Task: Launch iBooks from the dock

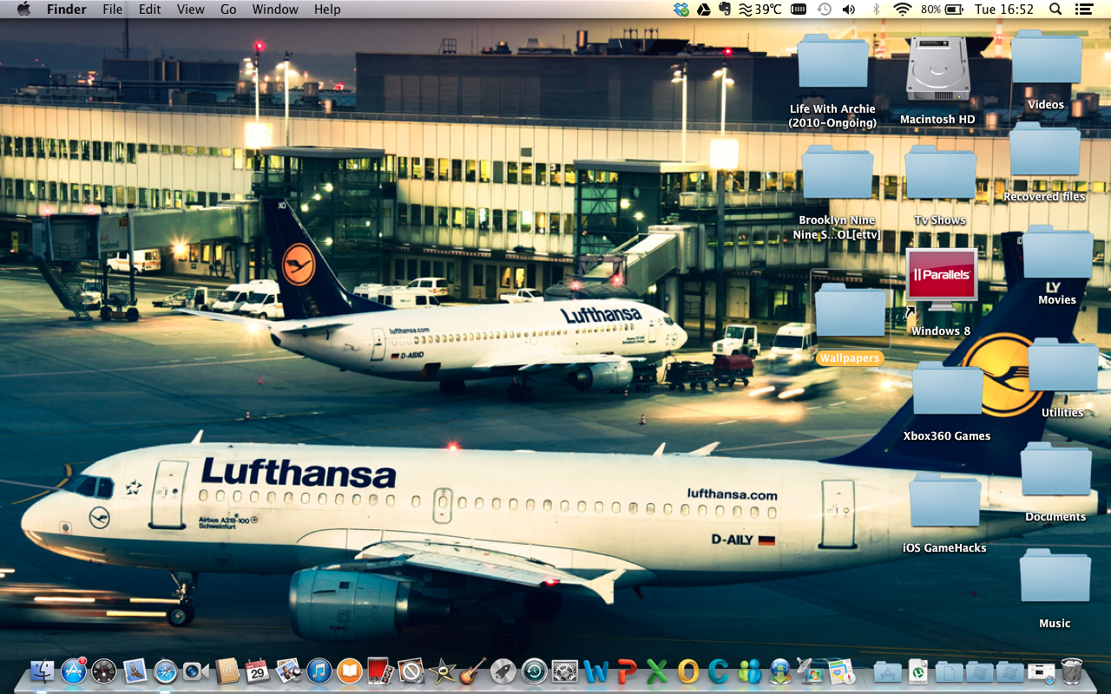Action: 349,671
